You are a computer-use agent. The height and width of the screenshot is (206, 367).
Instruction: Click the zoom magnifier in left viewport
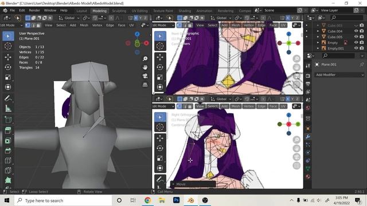(x=145, y=58)
